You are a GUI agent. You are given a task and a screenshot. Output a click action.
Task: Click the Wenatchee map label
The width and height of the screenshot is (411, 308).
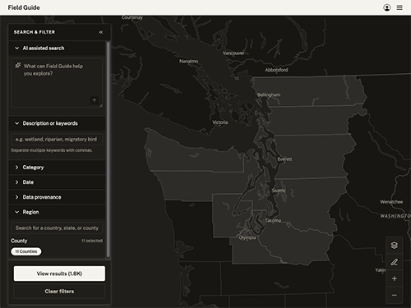click(x=391, y=202)
